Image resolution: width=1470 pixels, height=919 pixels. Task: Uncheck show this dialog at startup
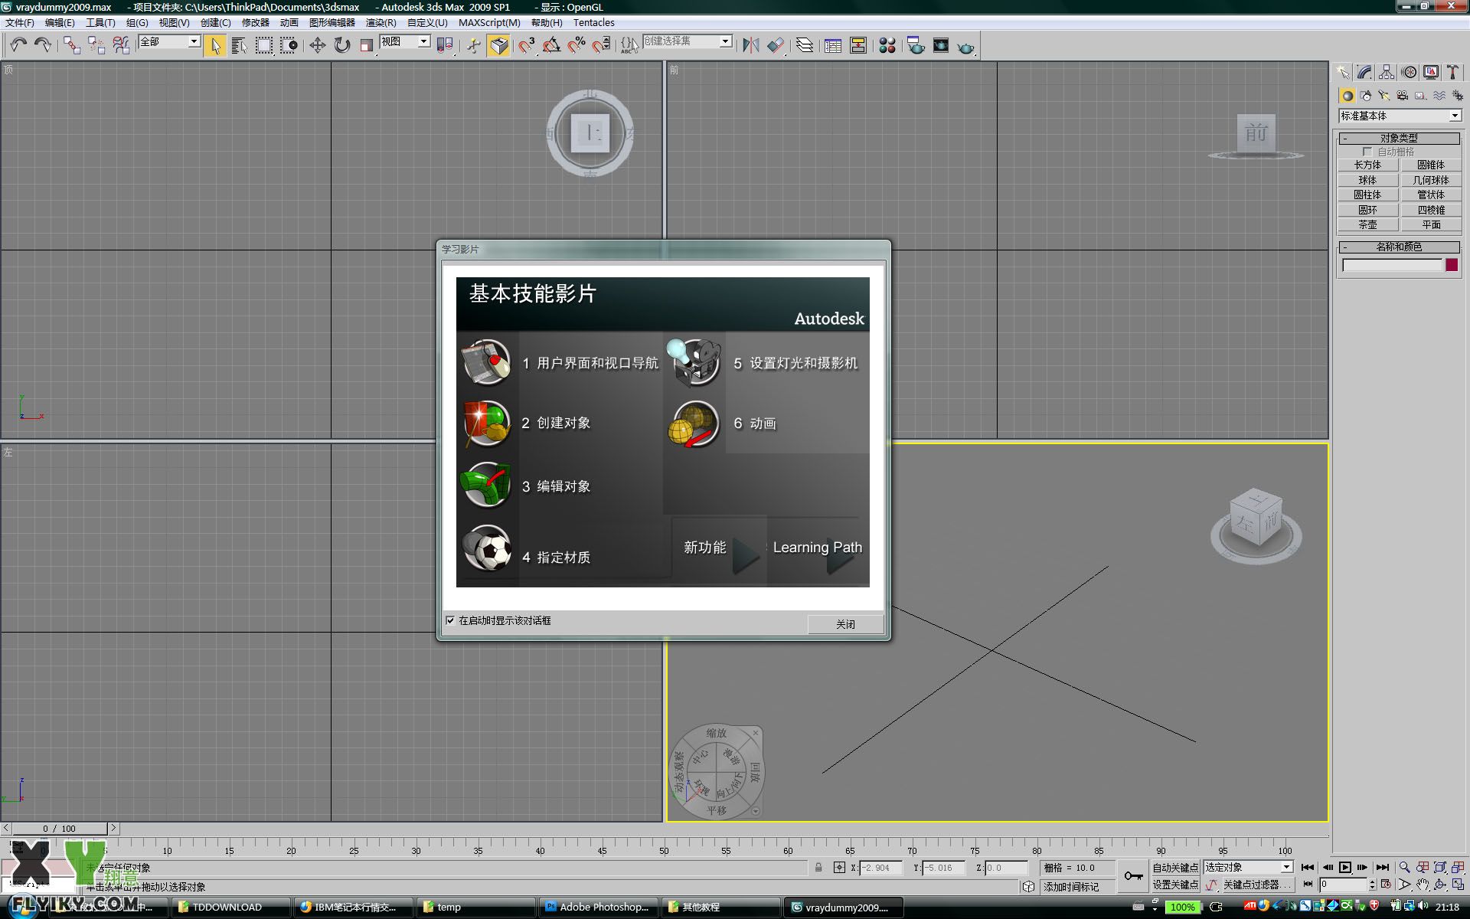(450, 620)
